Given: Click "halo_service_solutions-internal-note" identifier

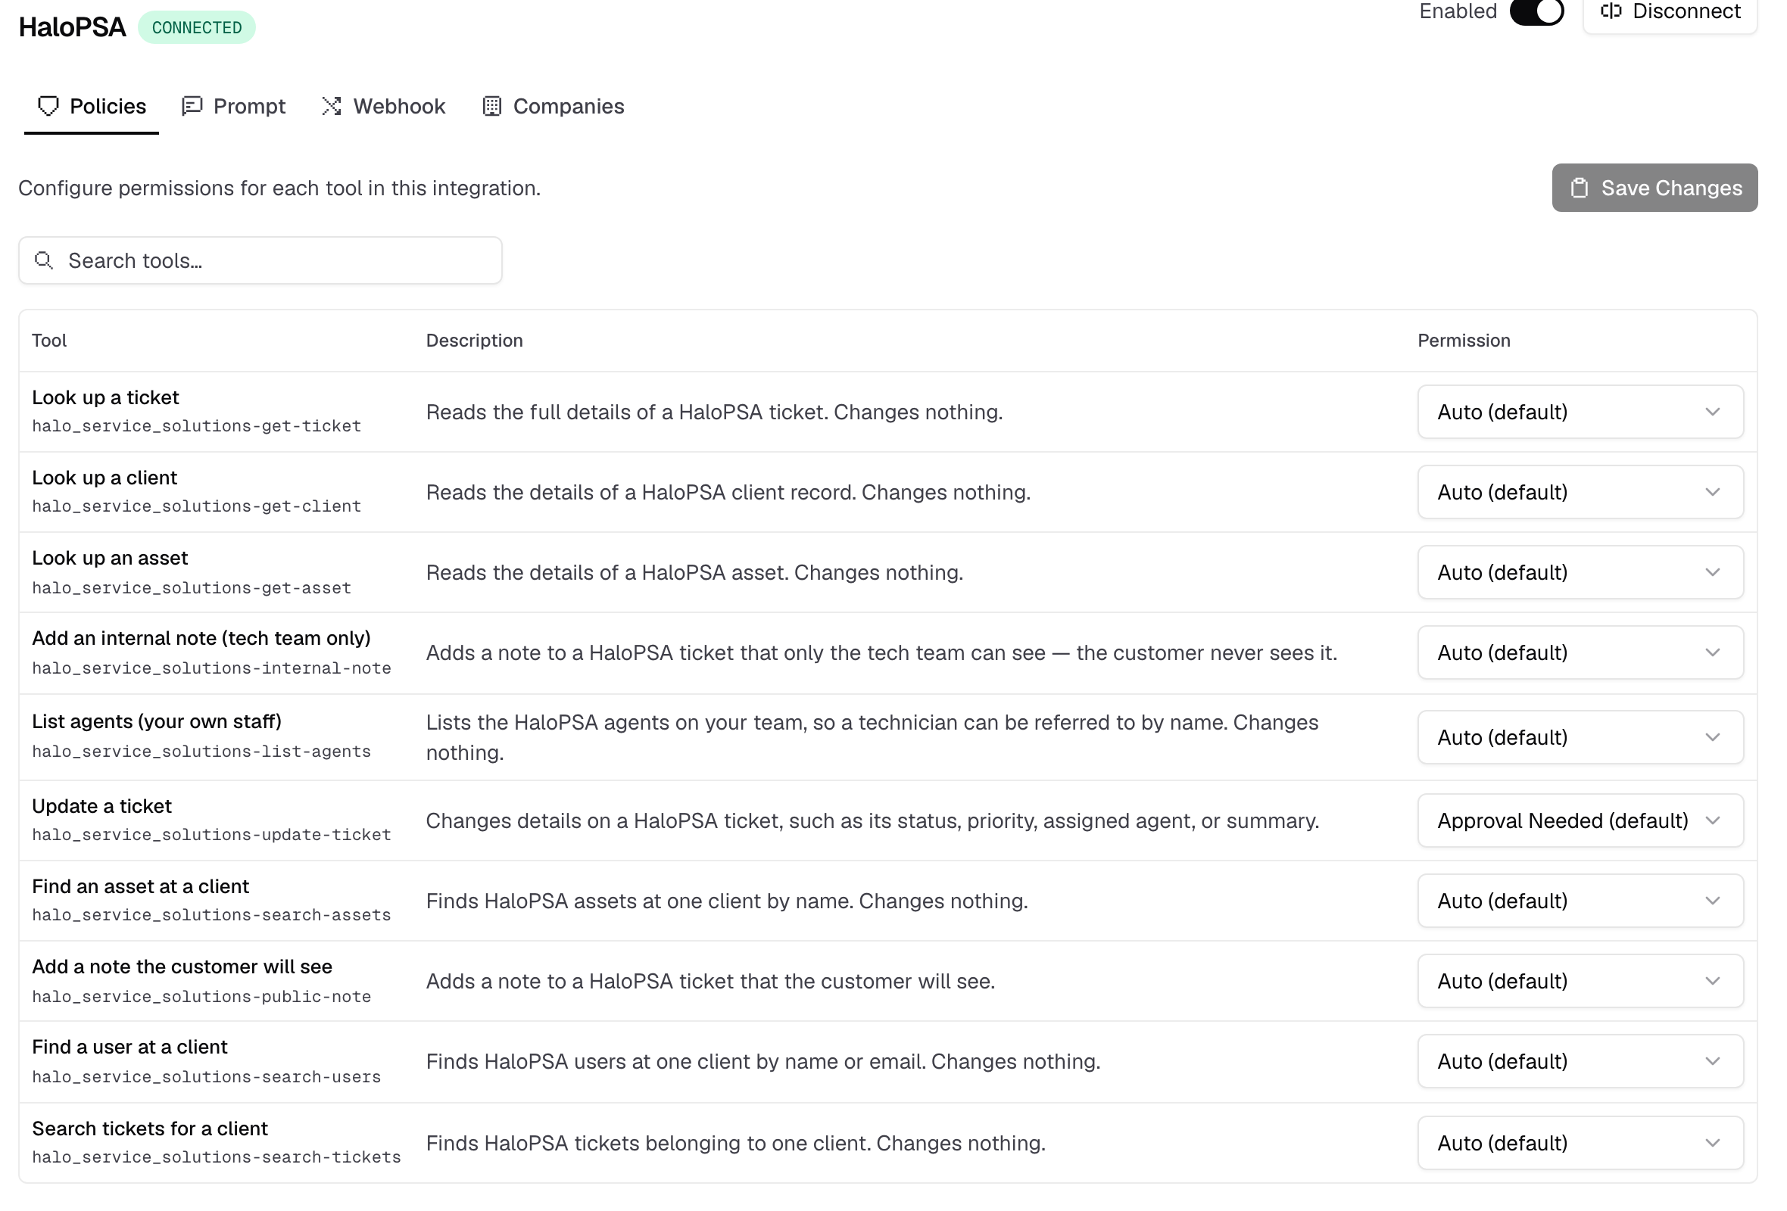Looking at the screenshot, I should pos(211,668).
